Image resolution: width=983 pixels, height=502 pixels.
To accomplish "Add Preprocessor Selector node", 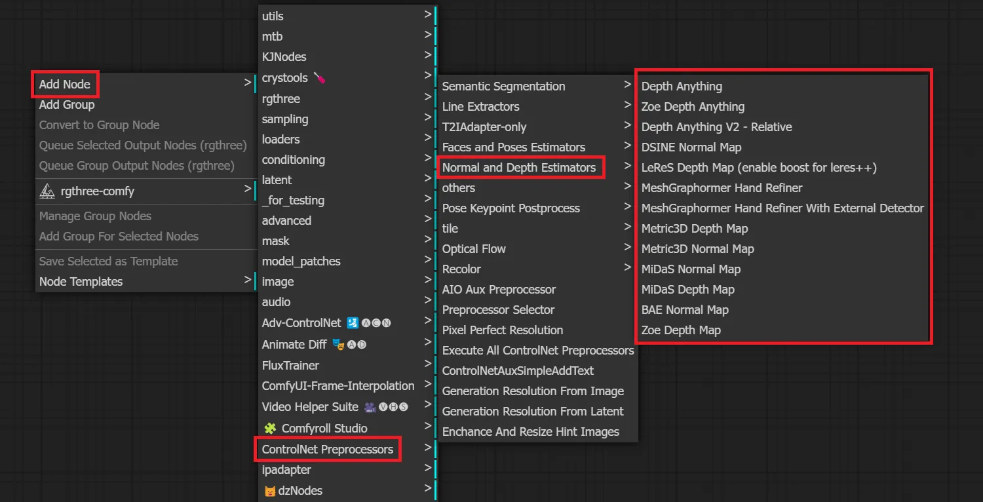I will click(537, 309).
